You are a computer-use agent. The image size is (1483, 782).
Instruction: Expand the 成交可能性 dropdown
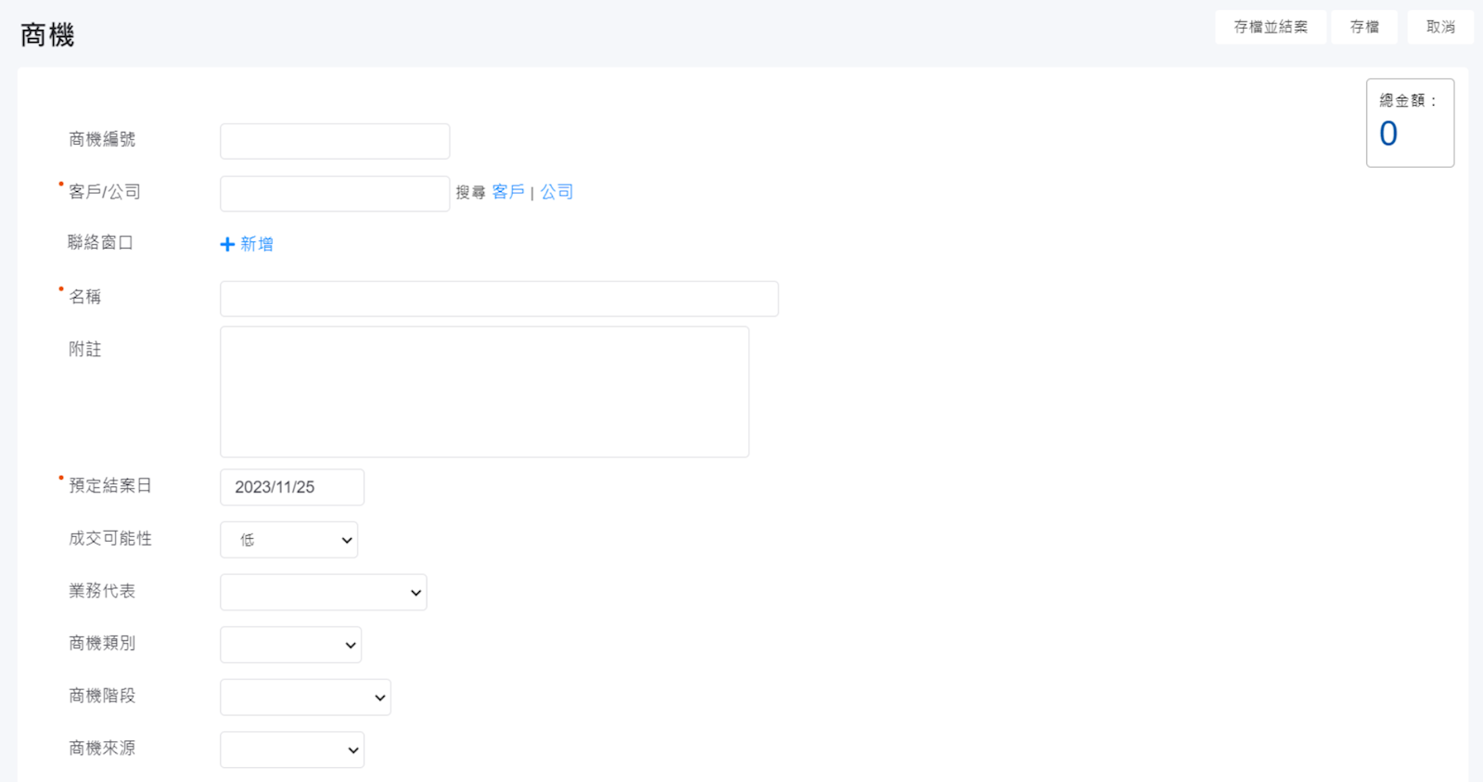(x=289, y=540)
